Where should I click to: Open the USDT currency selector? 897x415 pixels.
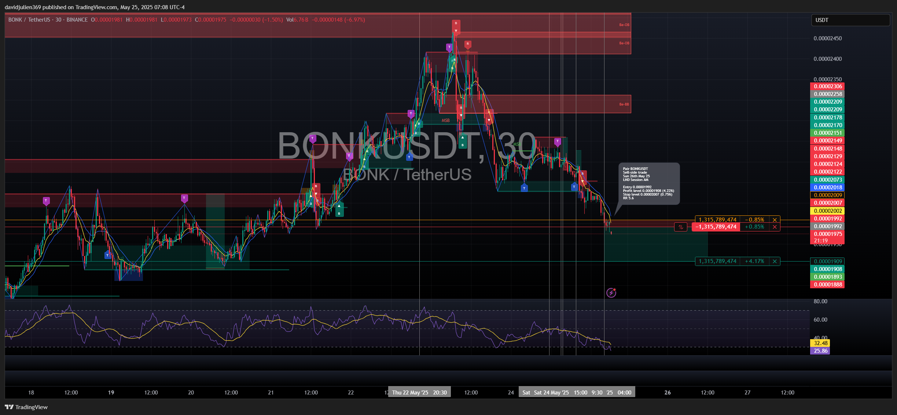coord(850,20)
